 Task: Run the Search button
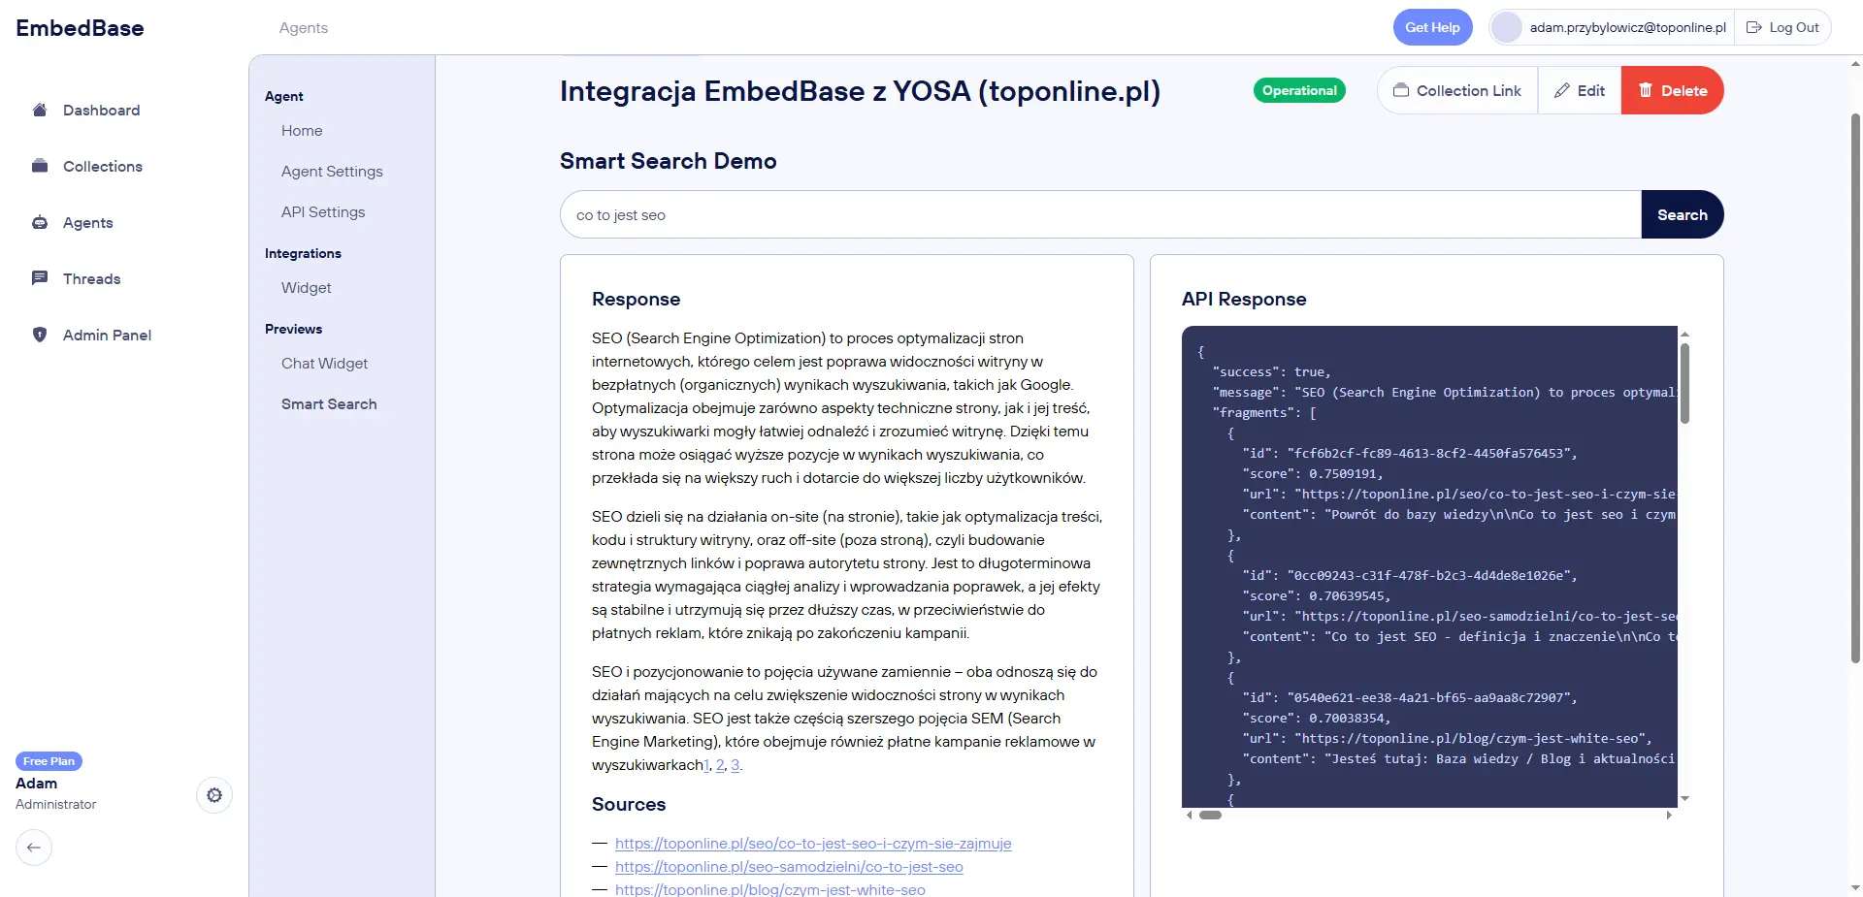click(x=1683, y=214)
